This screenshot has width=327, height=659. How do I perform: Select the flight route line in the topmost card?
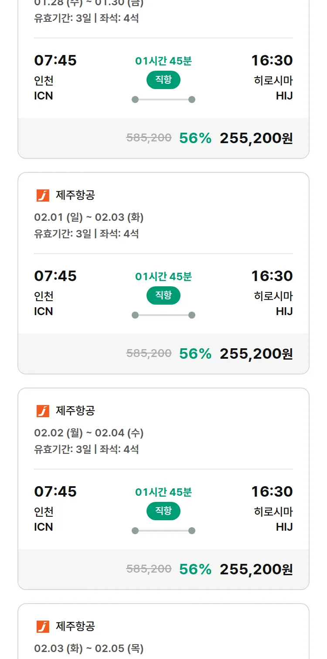(163, 98)
